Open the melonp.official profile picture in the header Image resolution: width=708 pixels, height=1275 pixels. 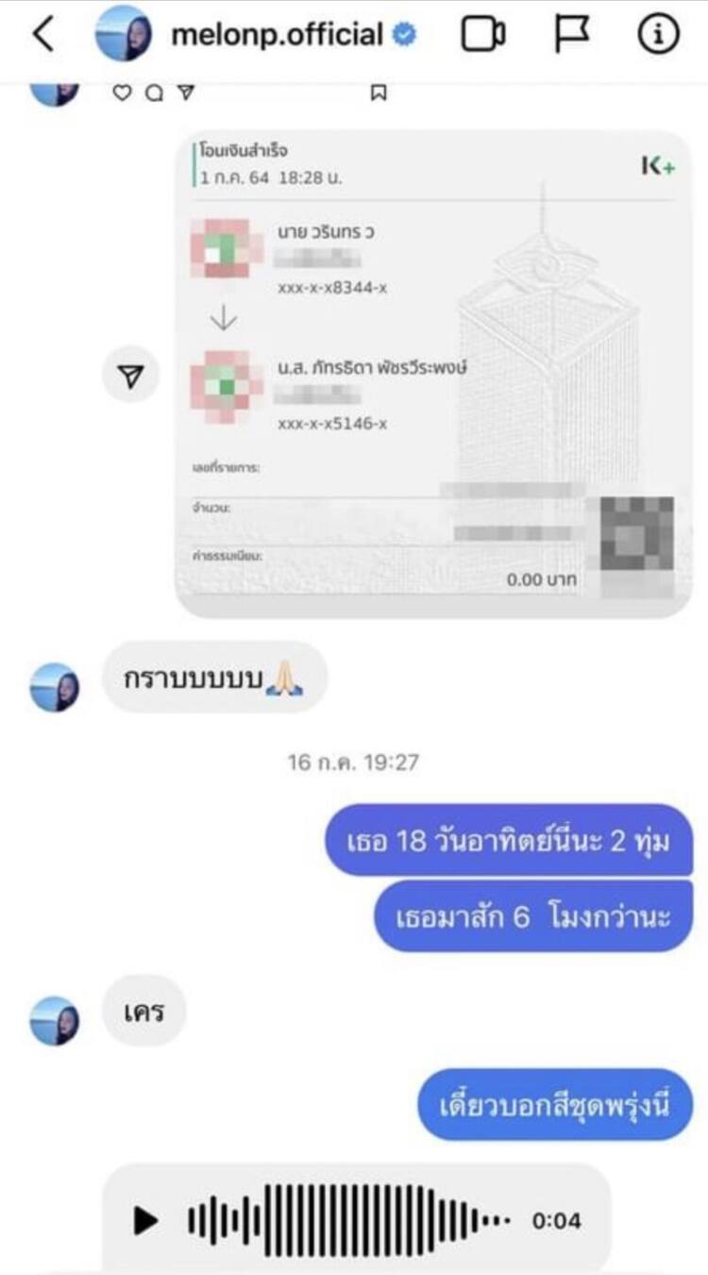[x=123, y=34]
